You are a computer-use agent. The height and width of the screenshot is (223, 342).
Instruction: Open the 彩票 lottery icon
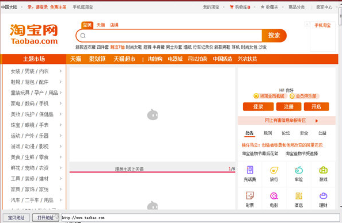point(250,195)
